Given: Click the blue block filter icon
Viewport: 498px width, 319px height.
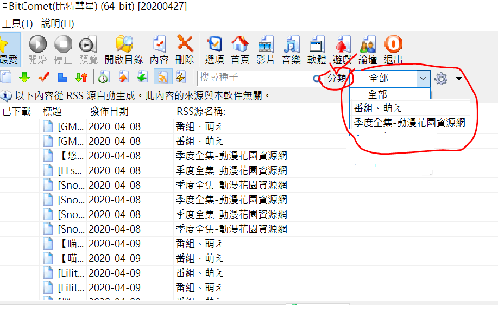Looking at the screenshot, I should click(x=62, y=77).
